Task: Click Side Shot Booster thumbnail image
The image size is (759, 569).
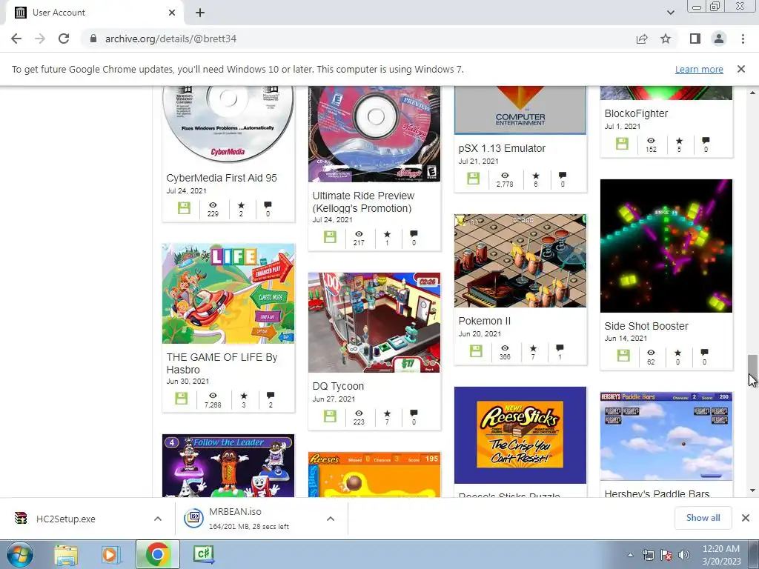Action: [x=666, y=246]
